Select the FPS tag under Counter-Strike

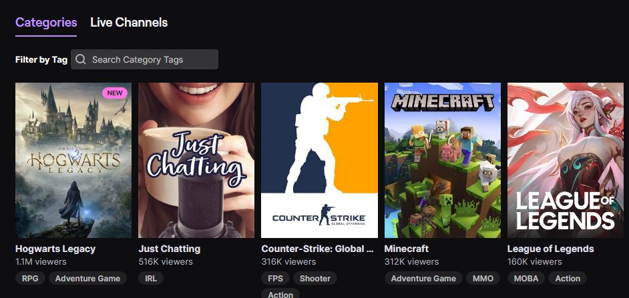point(276,279)
